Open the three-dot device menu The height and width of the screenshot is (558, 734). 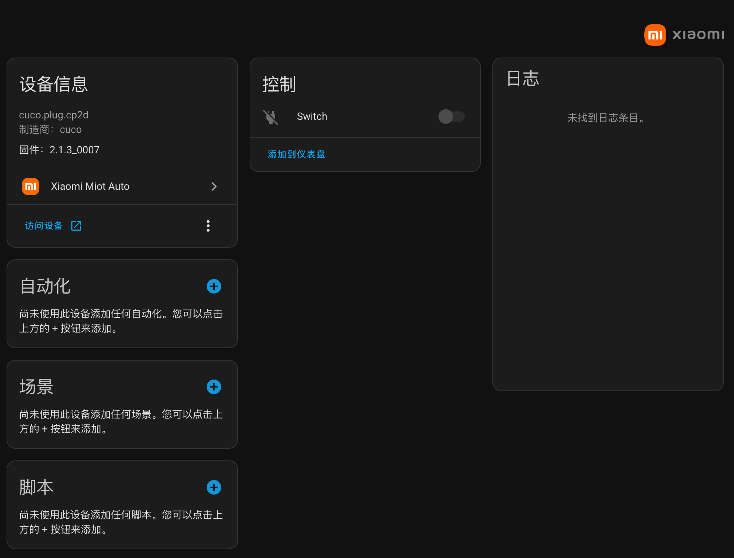click(x=208, y=226)
